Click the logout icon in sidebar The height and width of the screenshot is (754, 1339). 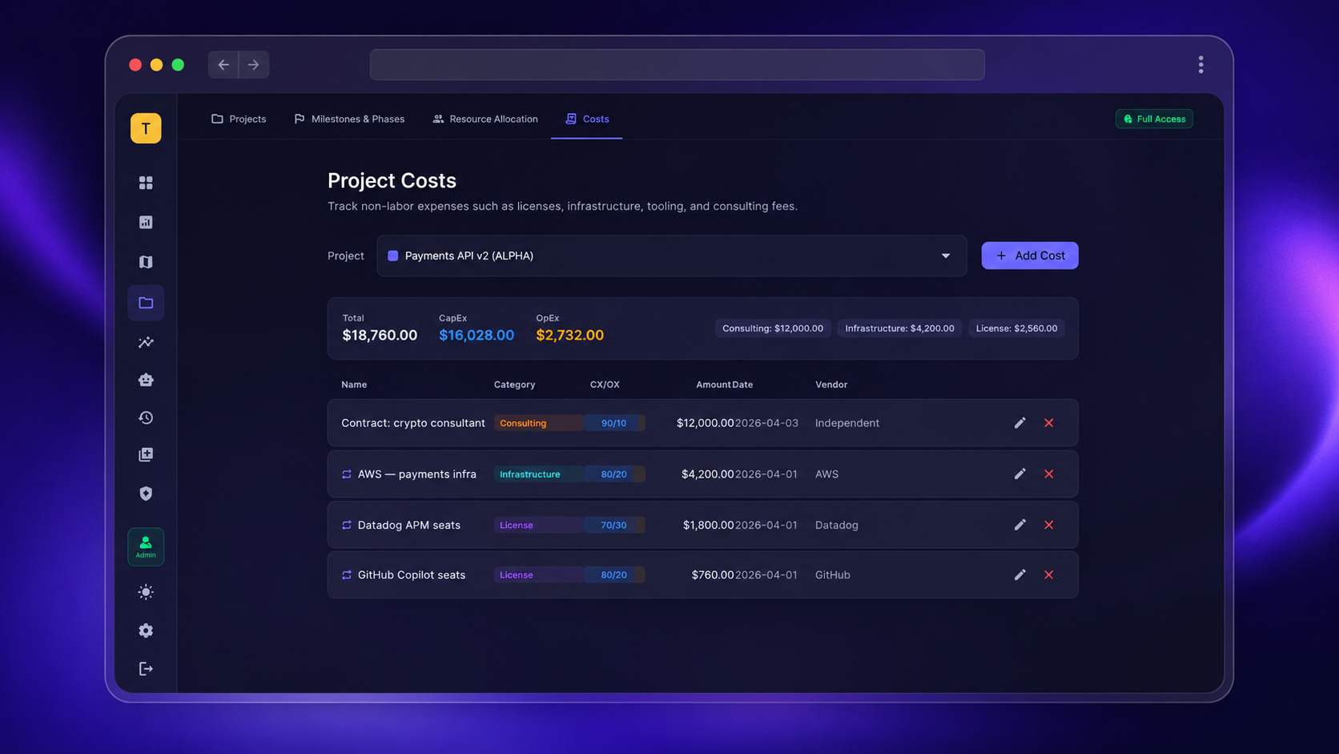pyautogui.click(x=146, y=668)
